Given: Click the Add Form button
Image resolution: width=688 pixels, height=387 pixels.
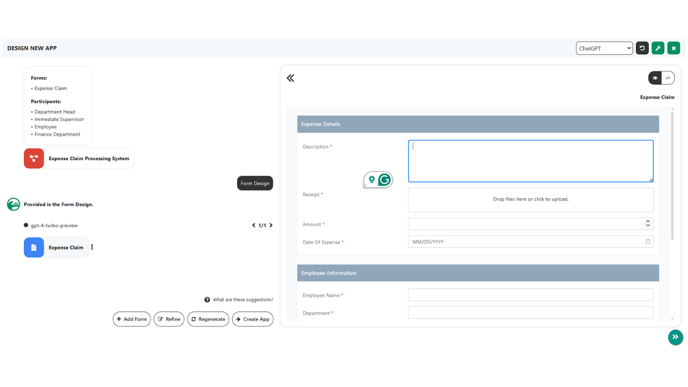Looking at the screenshot, I should click(x=132, y=319).
